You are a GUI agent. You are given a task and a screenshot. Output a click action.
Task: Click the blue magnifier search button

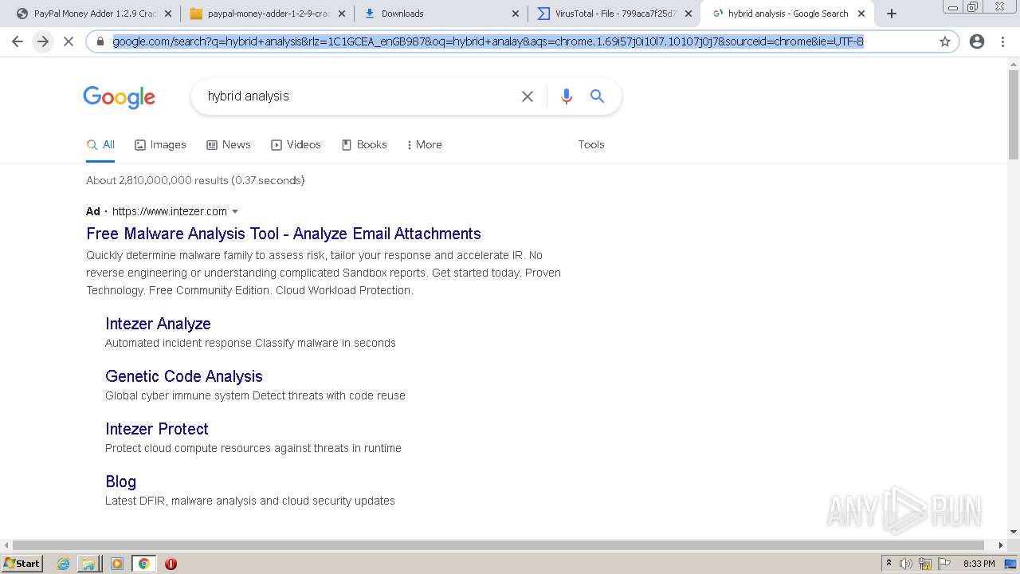(x=597, y=96)
